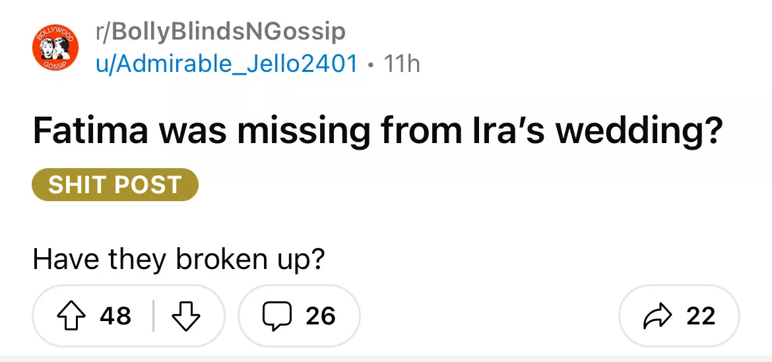This screenshot has height=362, width=772.
Task: Downvote the post with the down arrow
Action: click(185, 316)
